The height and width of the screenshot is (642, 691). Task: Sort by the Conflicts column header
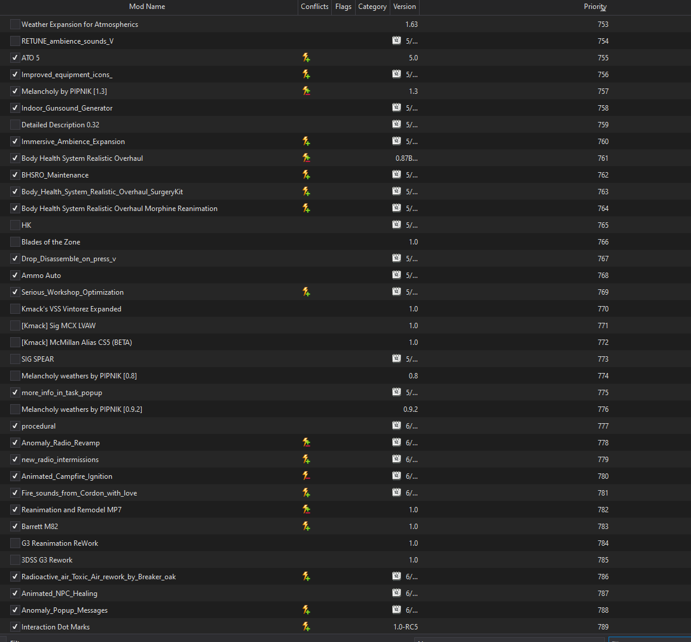314,7
